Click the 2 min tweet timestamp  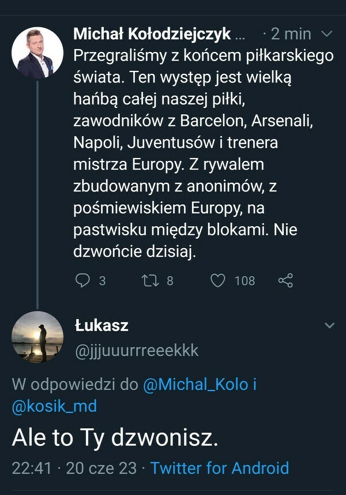[291, 34]
